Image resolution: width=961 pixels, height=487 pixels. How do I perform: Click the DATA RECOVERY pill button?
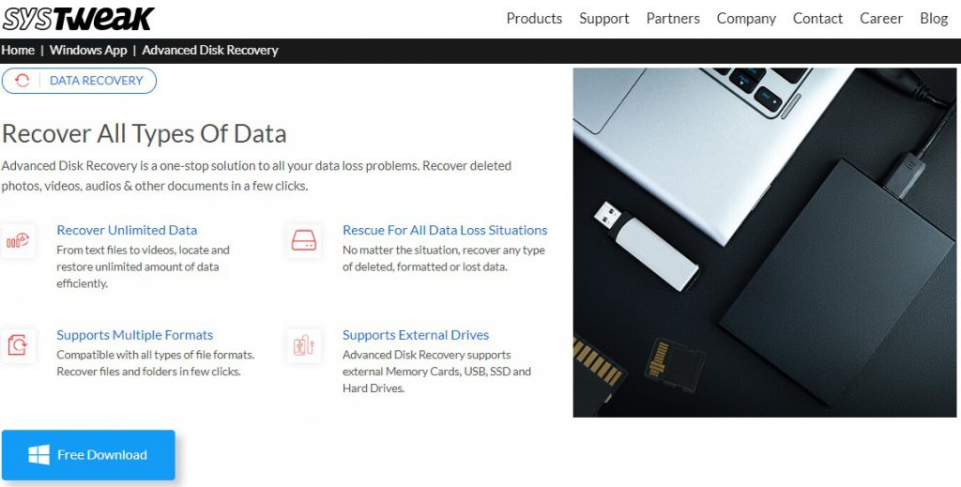[79, 81]
